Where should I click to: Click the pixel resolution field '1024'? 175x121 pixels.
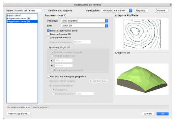pyautogui.click(x=85, y=94)
